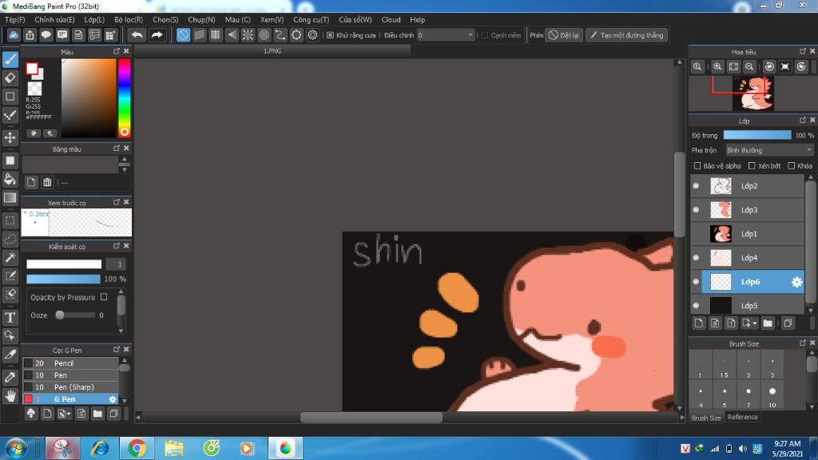The image size is (818, 460).
Task: Click Tạo một đường thẳng button
Action: tap(626, 35)
